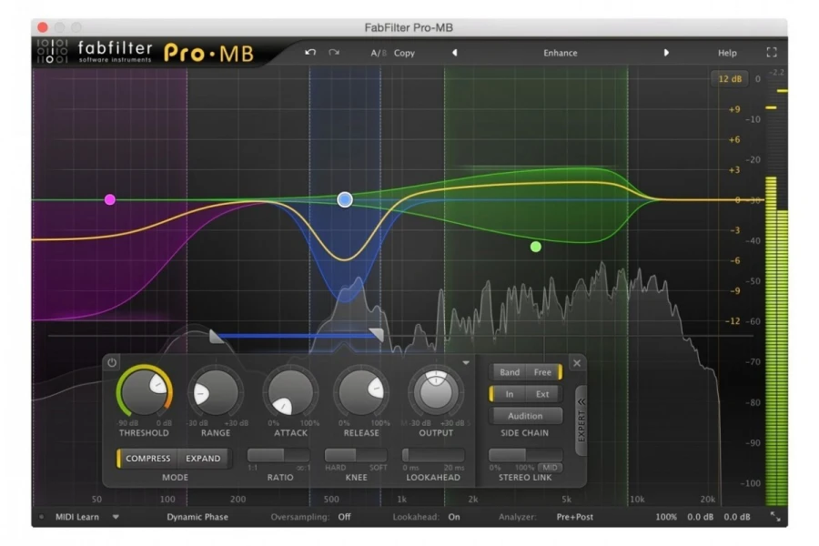Open the 12 dB display range selector
The height and width of the screenshot is (546, 819).
click(730, 79)
